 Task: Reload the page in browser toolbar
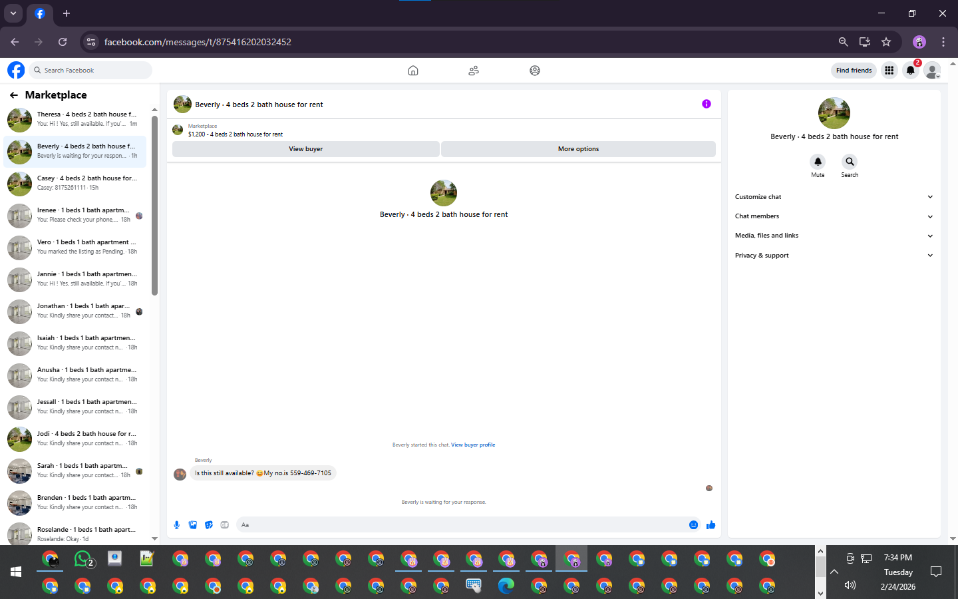tap(63, 42)
